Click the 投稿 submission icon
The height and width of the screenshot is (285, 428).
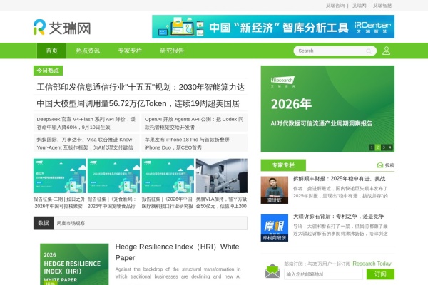coord(380,165)
